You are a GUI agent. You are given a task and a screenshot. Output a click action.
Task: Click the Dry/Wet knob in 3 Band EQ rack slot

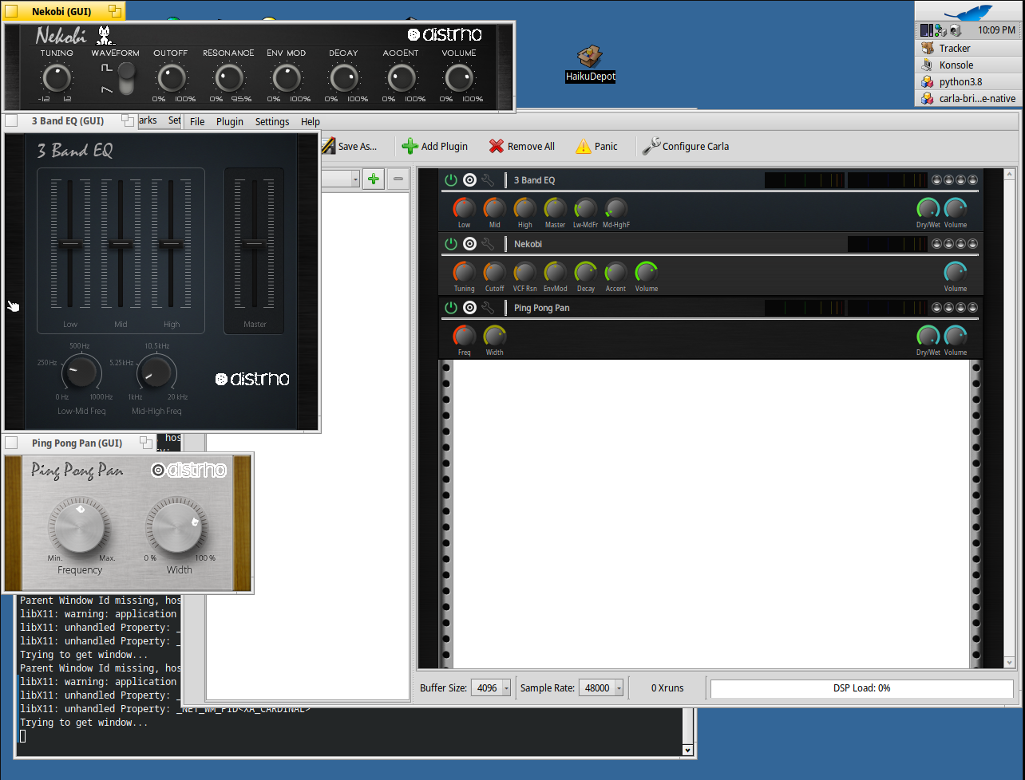click(x=928, y=209)
